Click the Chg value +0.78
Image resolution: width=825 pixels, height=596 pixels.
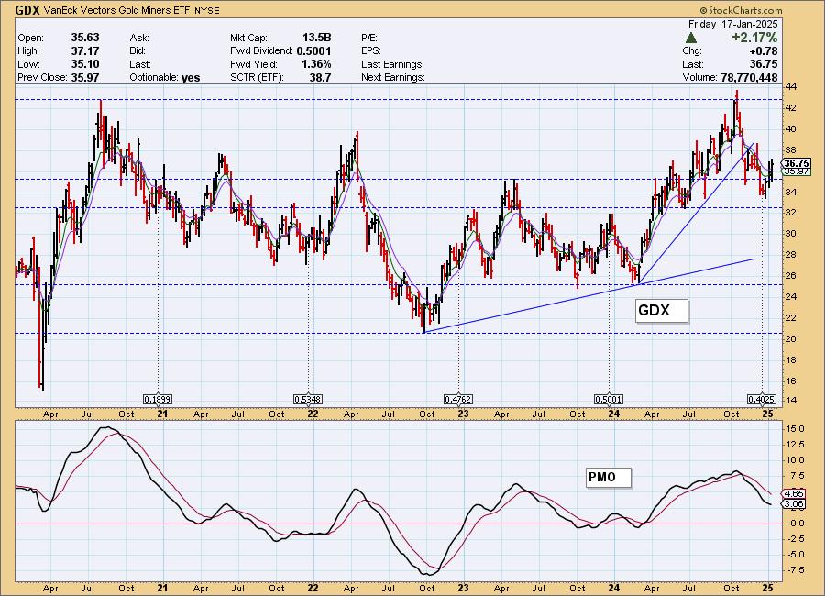(763, 51)
